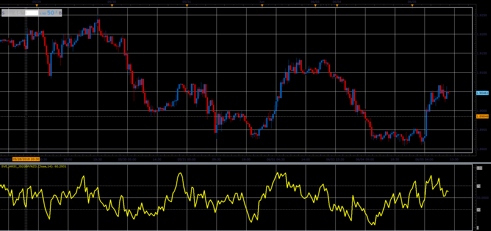Click the Buy button showing 1.90 50
Image resolution: width=491 pixels, height=231 pixels.
[x=50, y=13]
